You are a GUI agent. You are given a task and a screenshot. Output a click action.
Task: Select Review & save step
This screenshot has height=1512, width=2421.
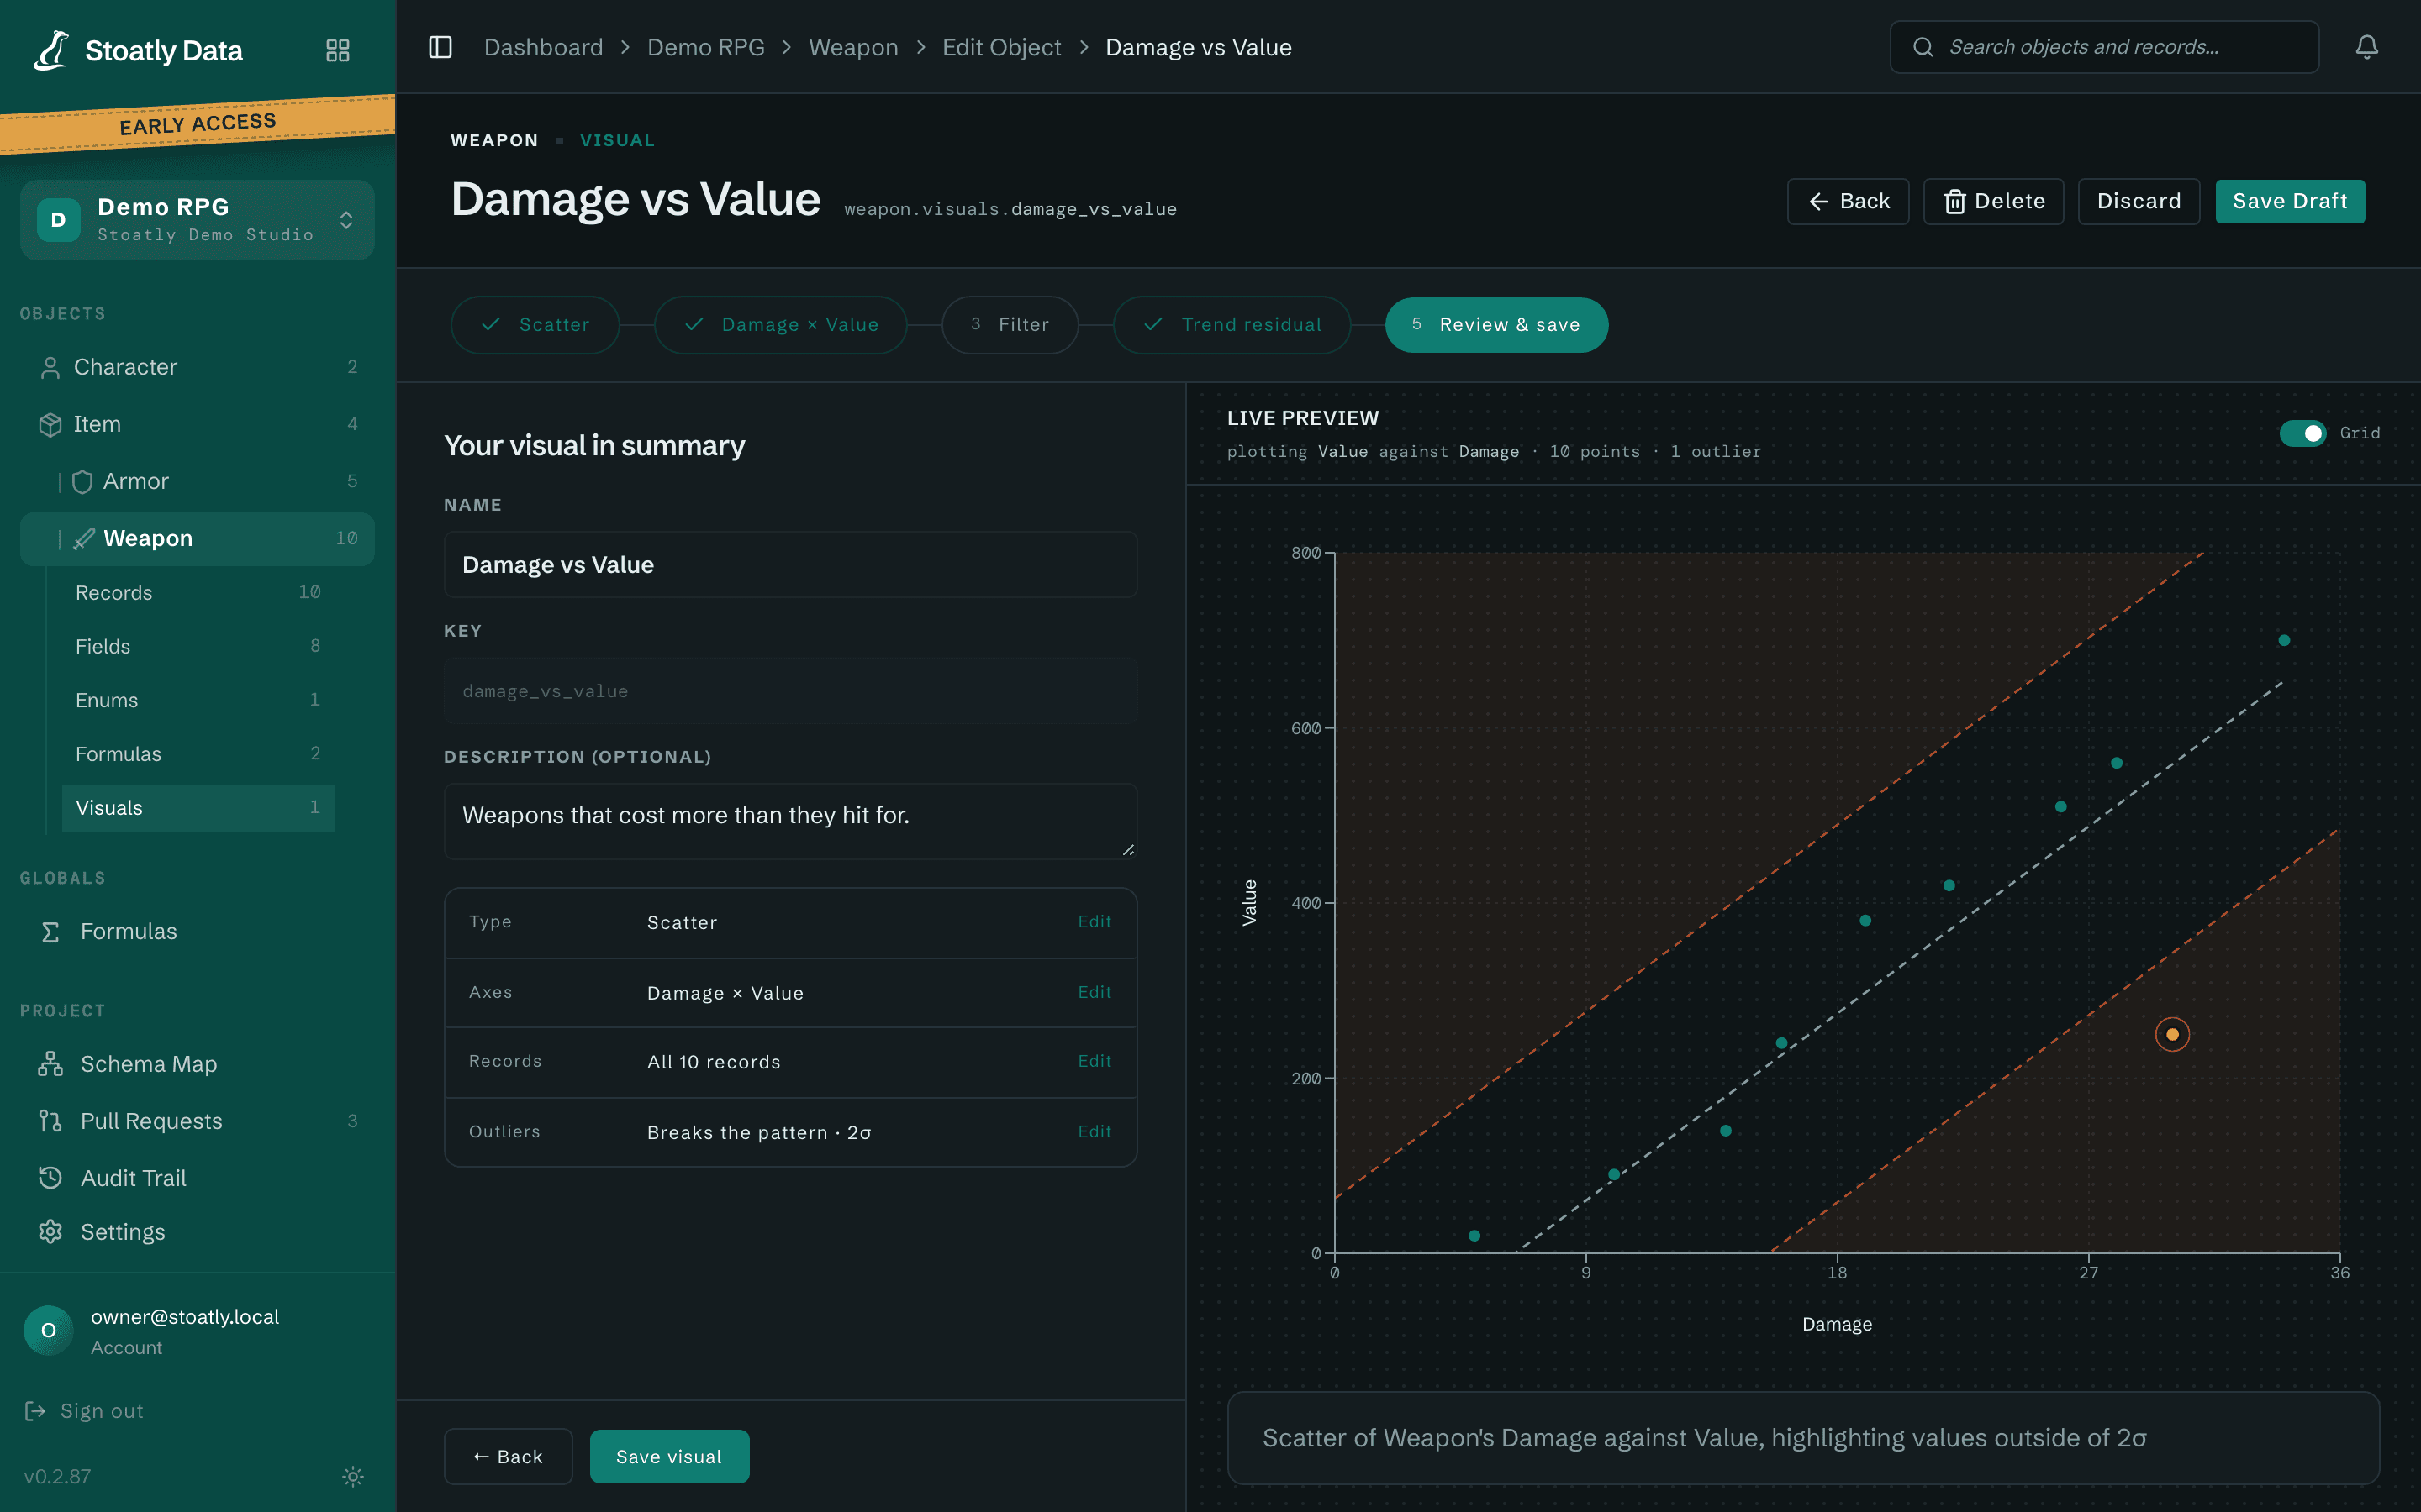coord(1496,325)
